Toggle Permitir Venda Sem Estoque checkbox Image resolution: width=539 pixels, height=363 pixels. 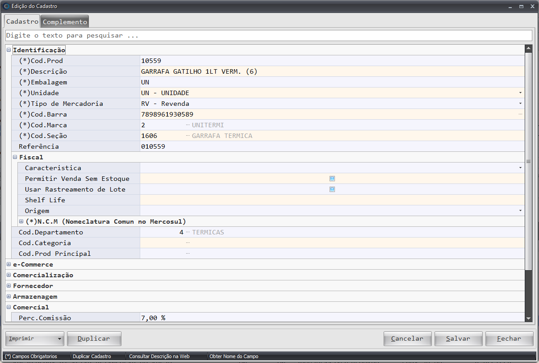coord(332,179)
